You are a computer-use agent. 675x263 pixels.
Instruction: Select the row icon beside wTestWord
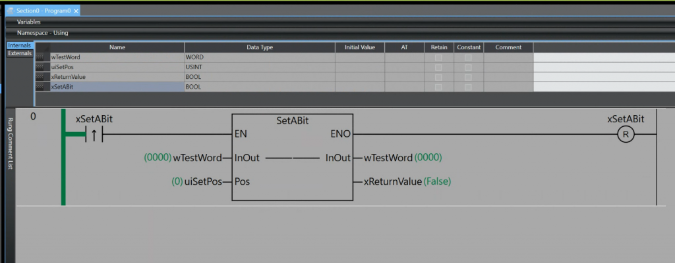click(43, 57)
